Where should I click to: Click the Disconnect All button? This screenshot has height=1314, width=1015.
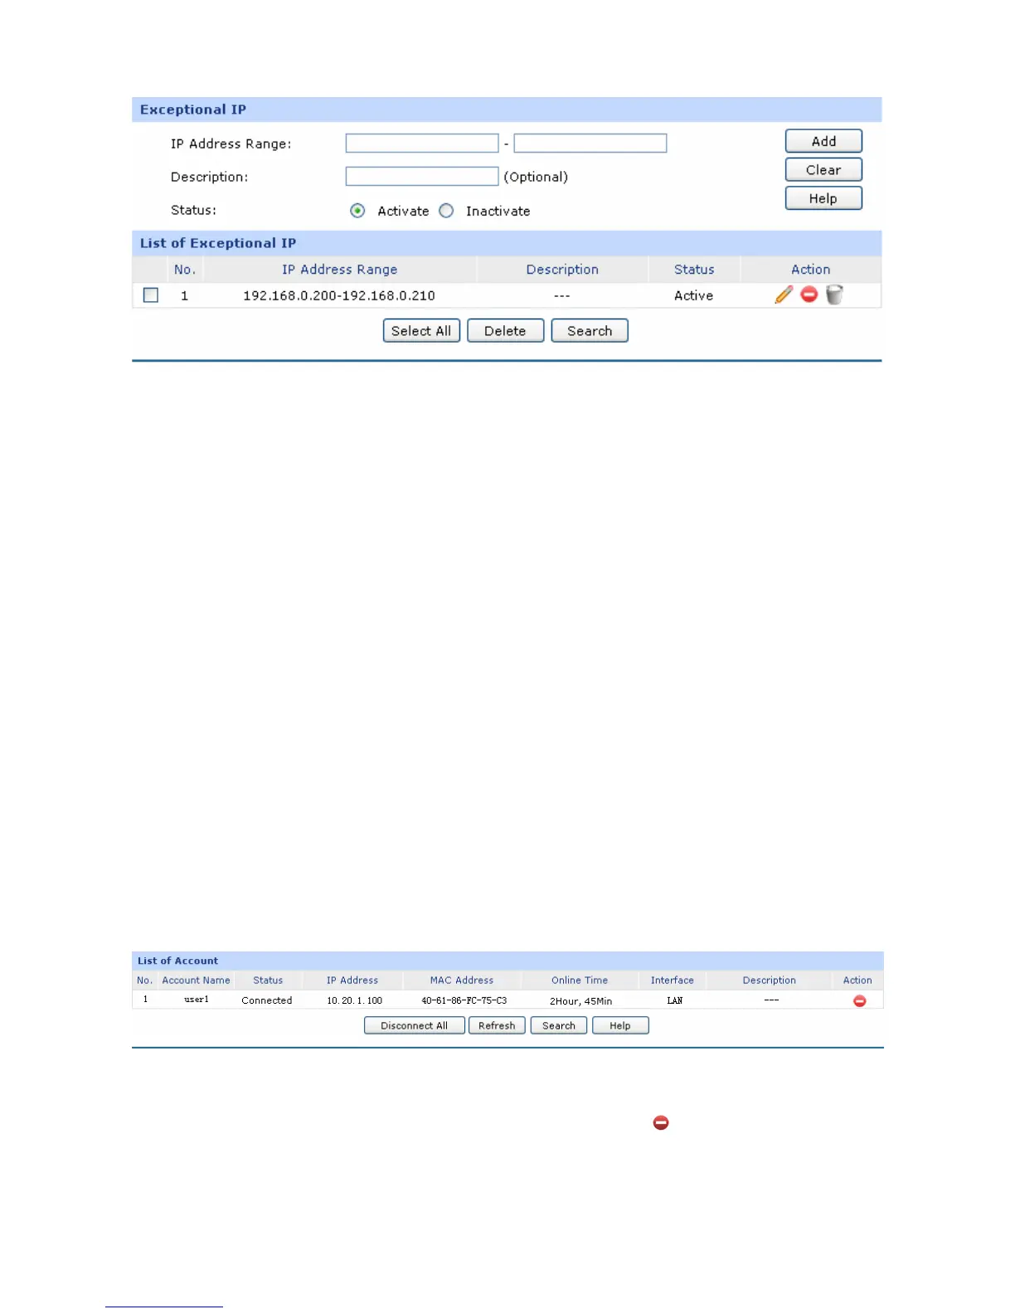415,1026
